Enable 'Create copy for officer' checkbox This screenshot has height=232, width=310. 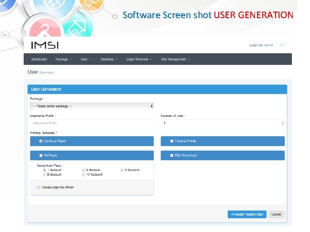pos(39,187)
